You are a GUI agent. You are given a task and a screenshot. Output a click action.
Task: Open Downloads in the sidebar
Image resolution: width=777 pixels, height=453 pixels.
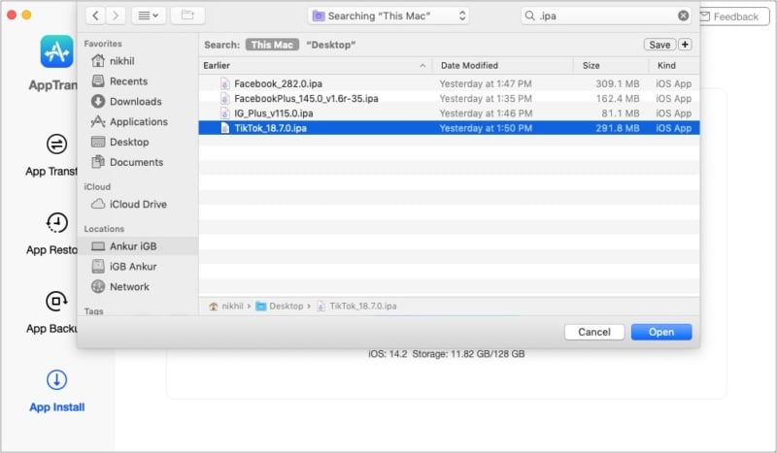click(x=138, y=102)
